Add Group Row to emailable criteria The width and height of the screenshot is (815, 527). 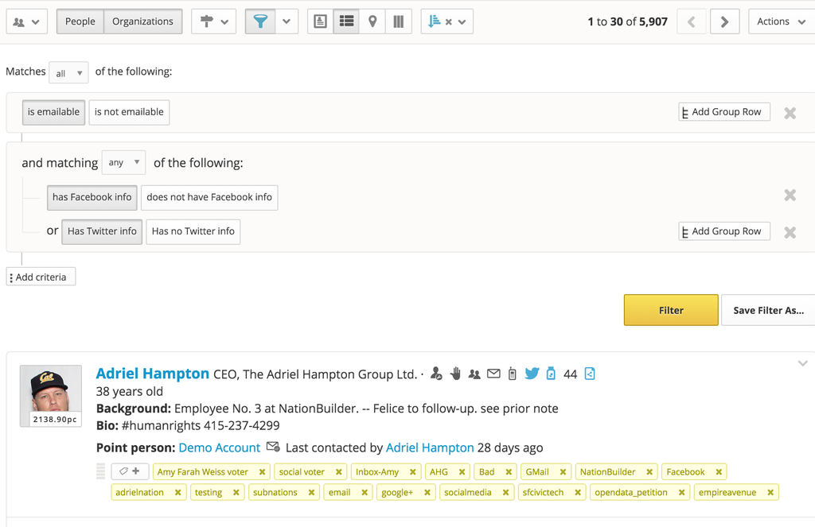(x=724, y=112)
